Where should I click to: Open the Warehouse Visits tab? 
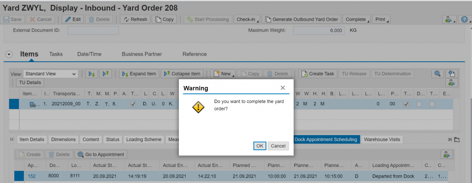pos(382,139)
